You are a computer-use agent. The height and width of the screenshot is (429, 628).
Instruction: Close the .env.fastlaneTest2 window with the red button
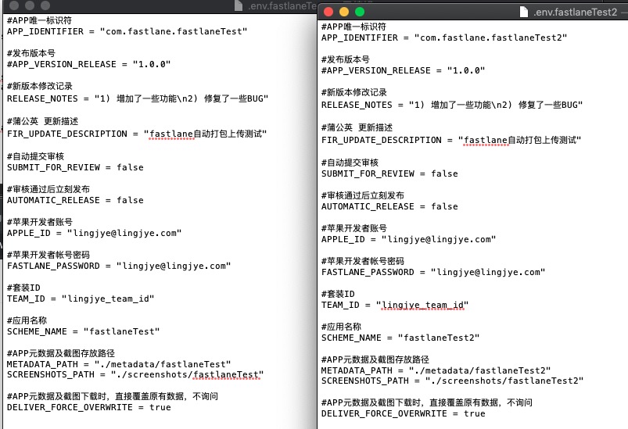point(328,12)
